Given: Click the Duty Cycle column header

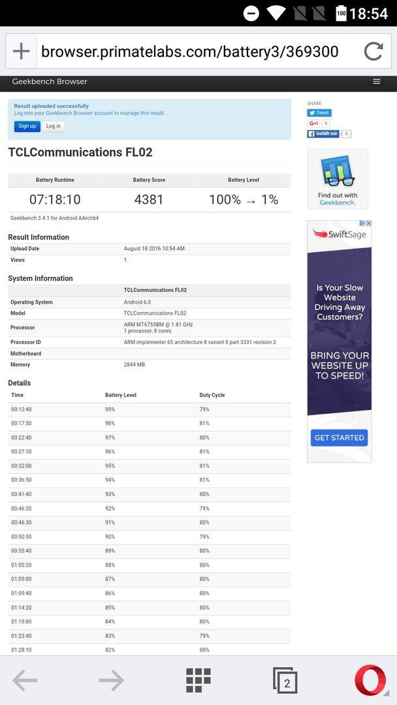Looking at the screenshot, I should [x=212, y=395].
